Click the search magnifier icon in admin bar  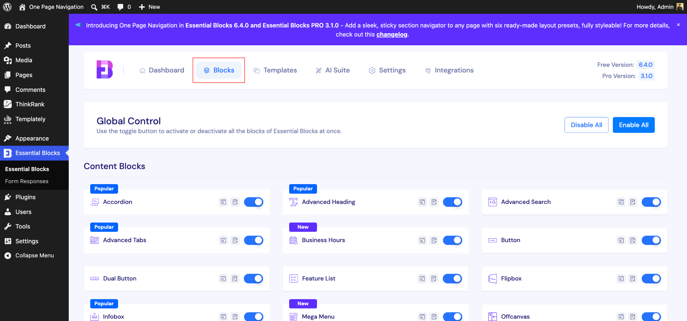(x=94, y=7)
